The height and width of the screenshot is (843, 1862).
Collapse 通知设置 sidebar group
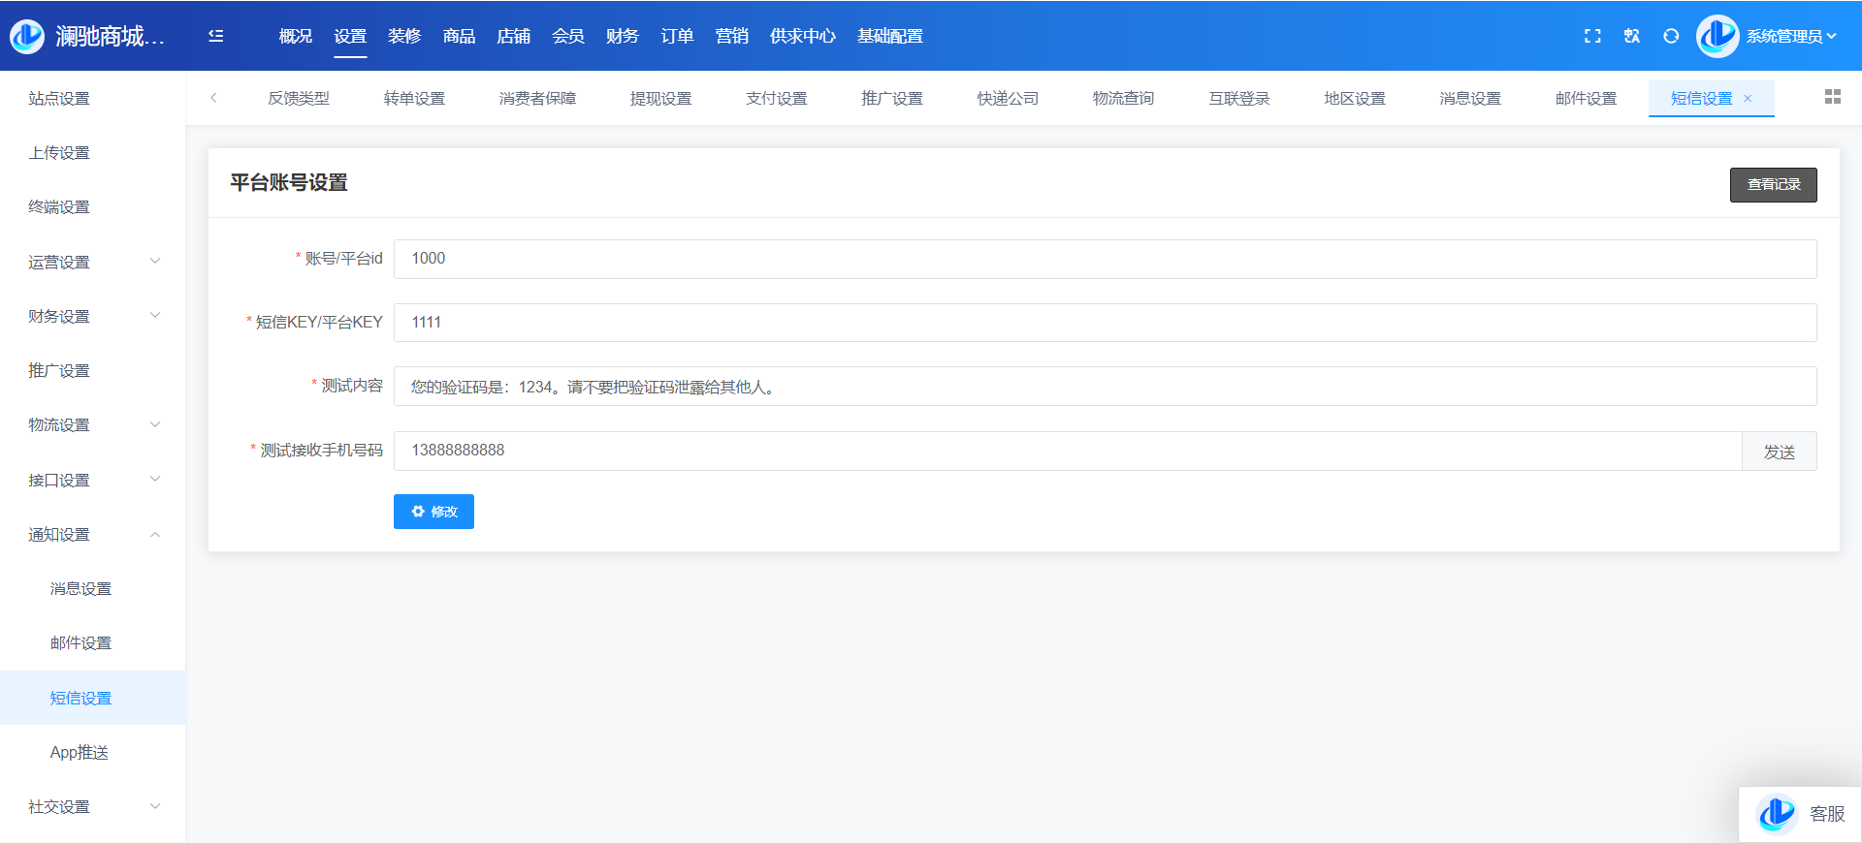click(92, 534)
